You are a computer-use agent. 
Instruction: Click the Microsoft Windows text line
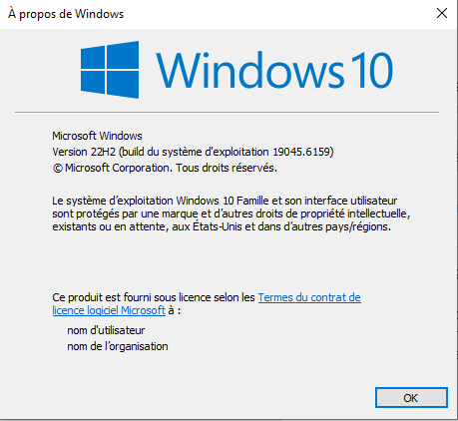[97, 136]
